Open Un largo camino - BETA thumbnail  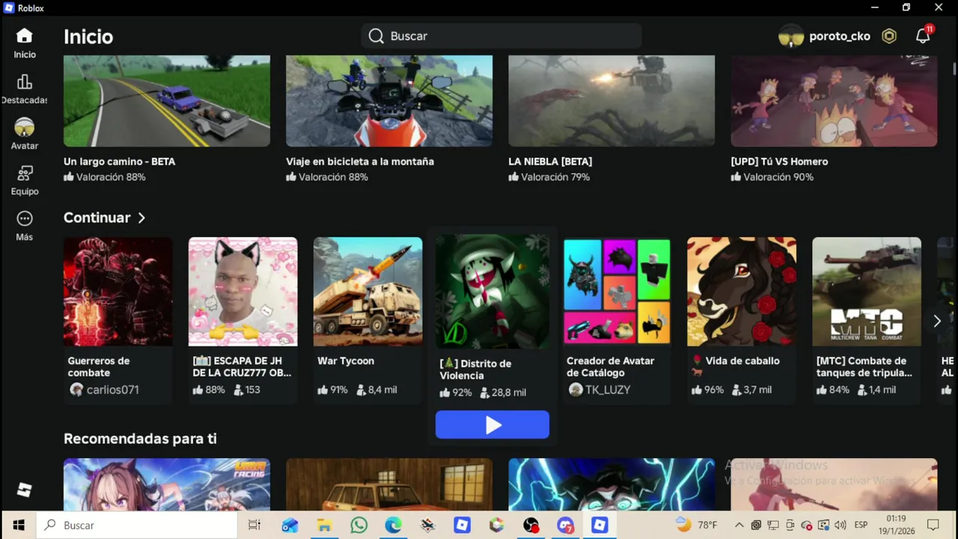(167, 100)
